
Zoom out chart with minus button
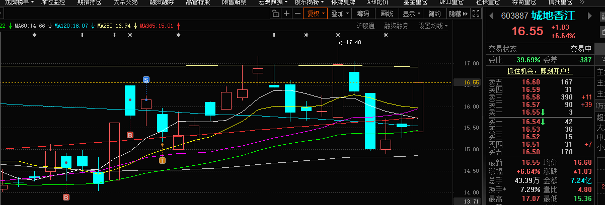pos(297,14)
